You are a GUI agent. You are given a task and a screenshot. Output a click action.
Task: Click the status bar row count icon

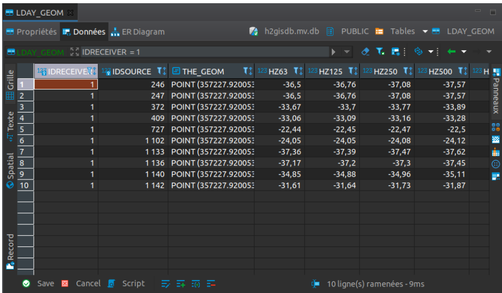point(315,284)
